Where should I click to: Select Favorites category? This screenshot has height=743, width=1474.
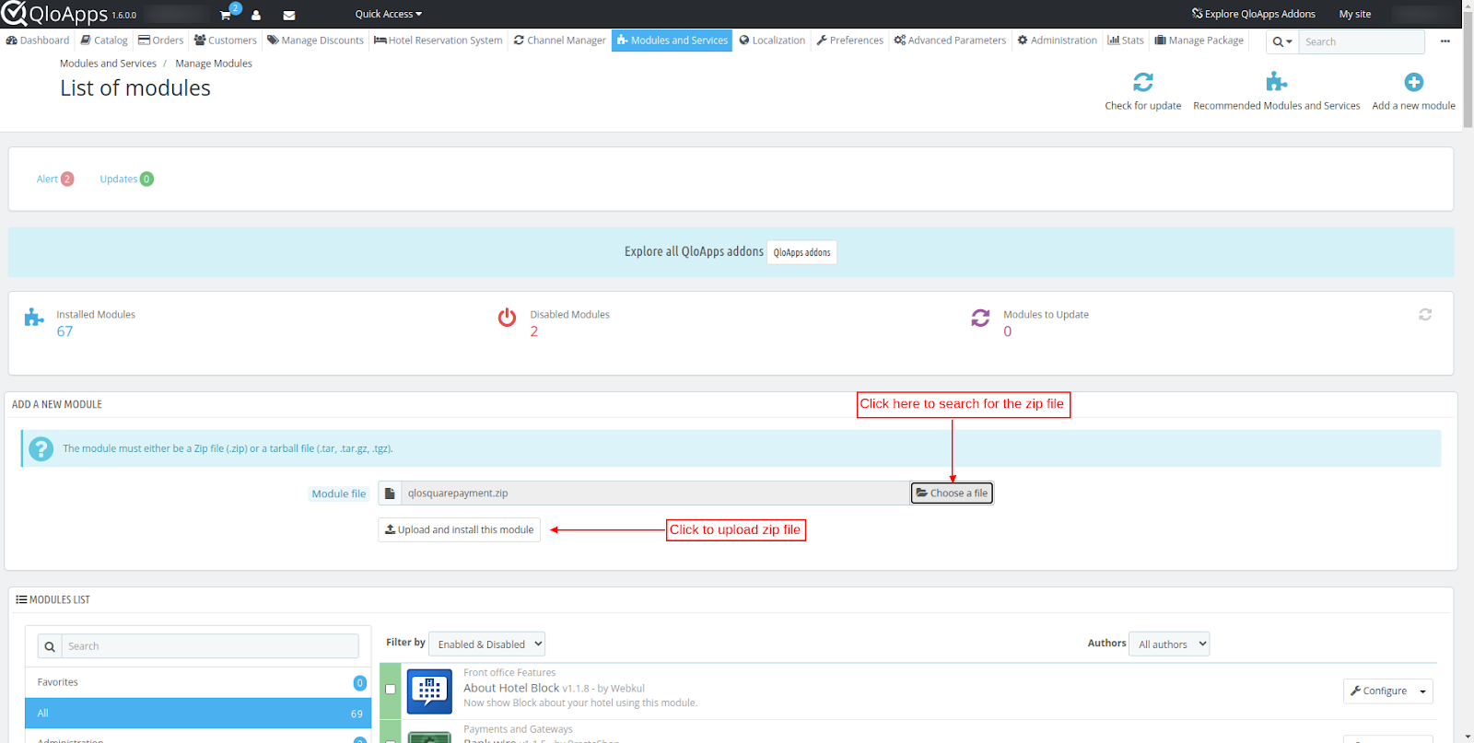(198, 682)
